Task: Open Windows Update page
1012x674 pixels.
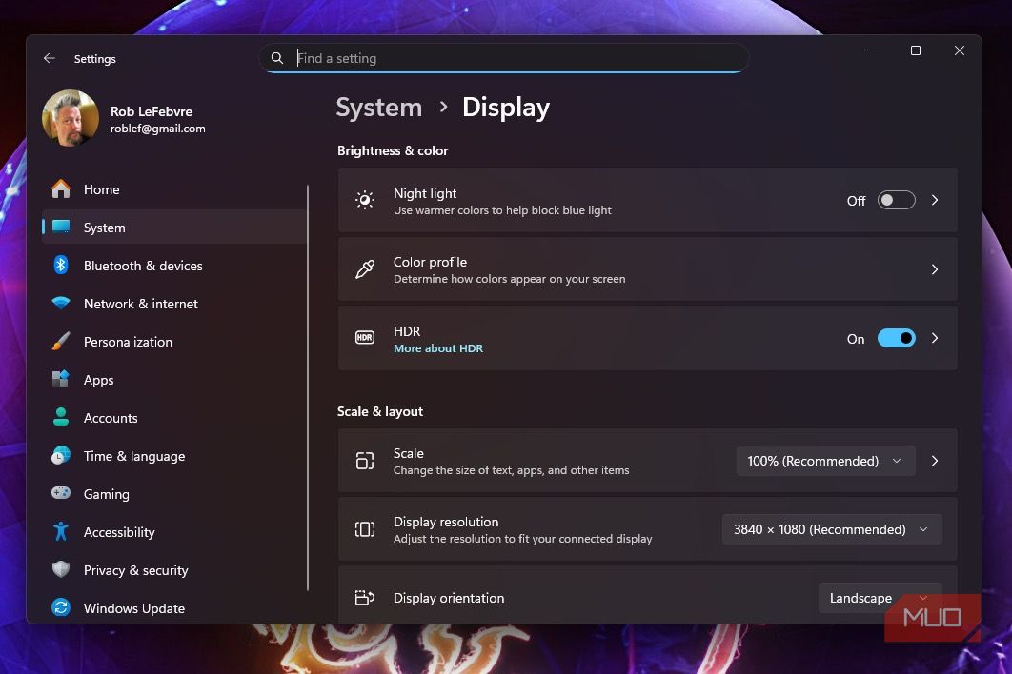Action: tap(174, 607)
